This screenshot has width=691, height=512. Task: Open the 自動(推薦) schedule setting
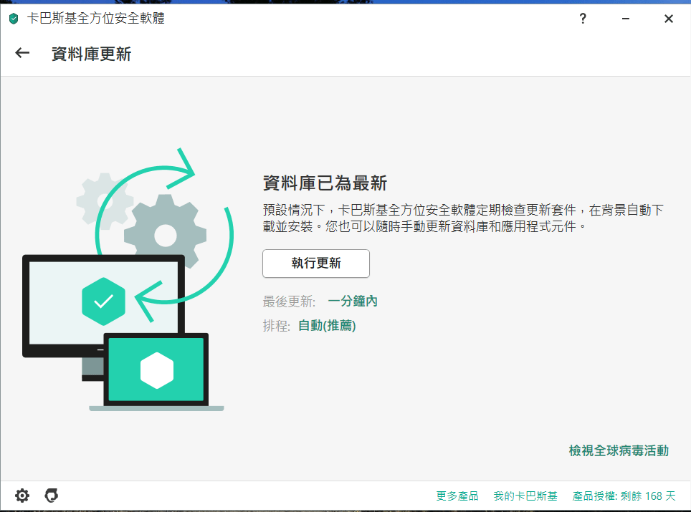pos(327,326)
